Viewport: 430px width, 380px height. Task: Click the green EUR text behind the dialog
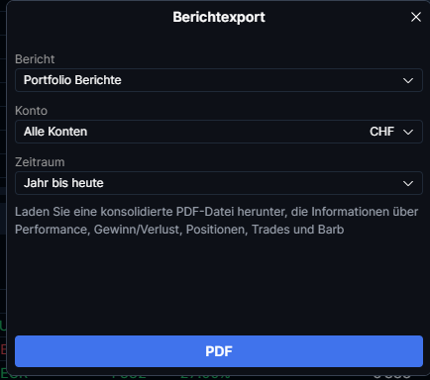pos(14,375)
